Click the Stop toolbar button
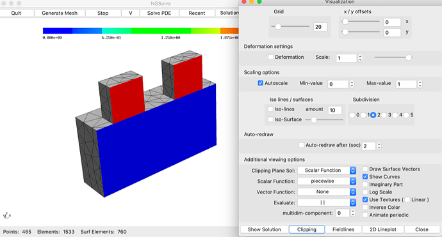This screenshot has width=442, height=237. click(103, 13)
